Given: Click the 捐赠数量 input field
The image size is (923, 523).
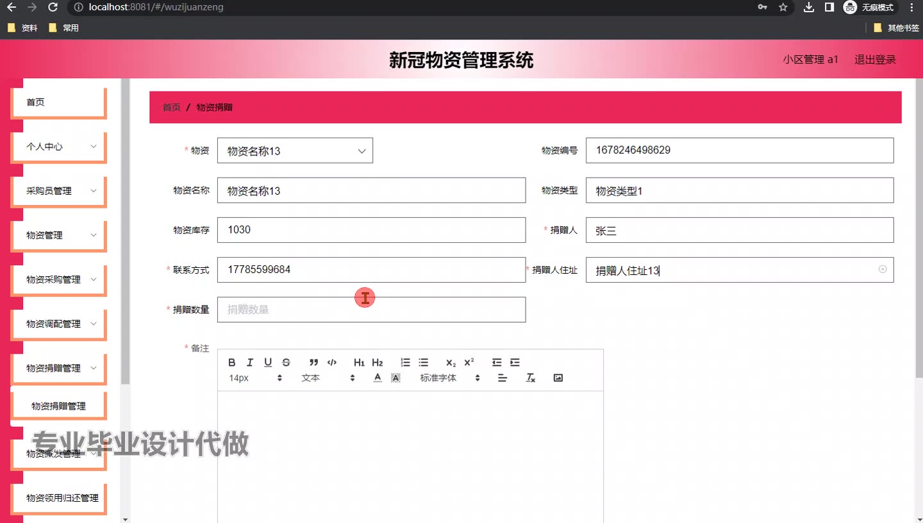Looking at the screenshot, I should tap(371, 310).
